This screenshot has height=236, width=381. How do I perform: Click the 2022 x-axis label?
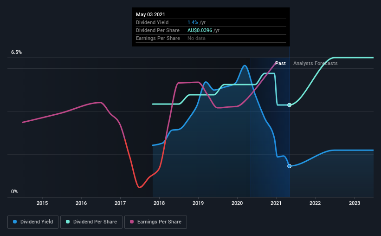click(315, 203)
